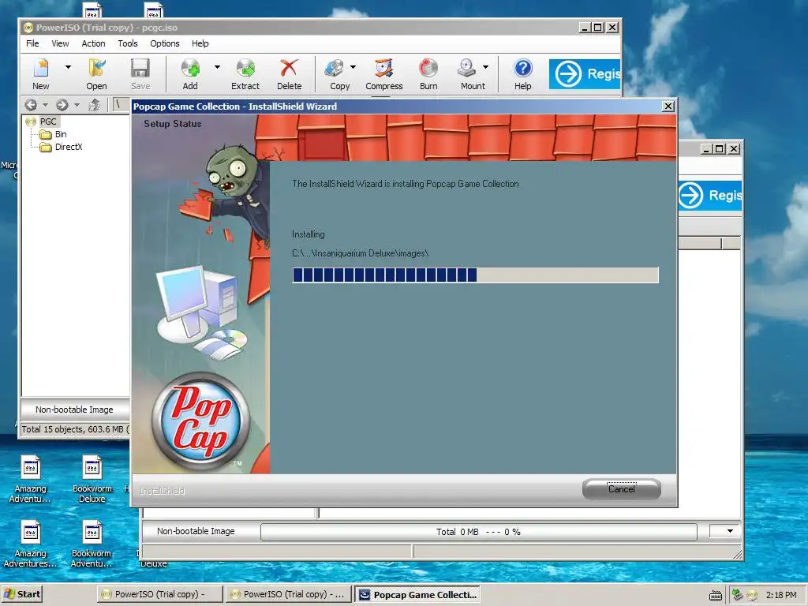
Task: Open the Help menu in menu bar
Action: pyautogui.click(x=200, y=43)
